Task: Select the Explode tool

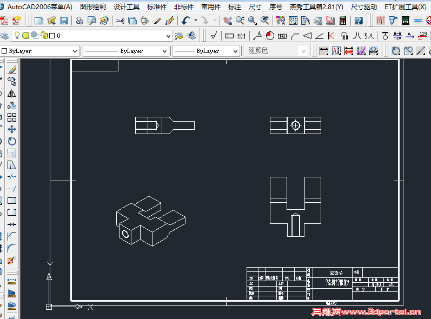Action: (x=12, y=260)
